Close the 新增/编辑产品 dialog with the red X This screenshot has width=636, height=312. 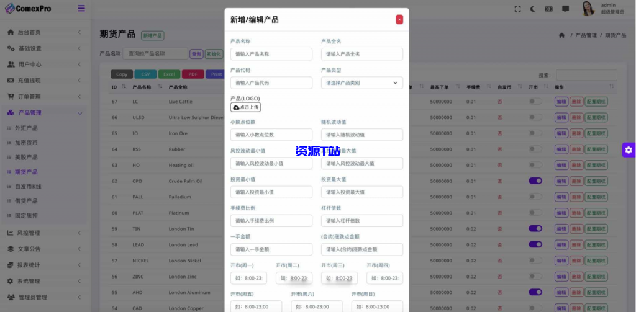399,19
